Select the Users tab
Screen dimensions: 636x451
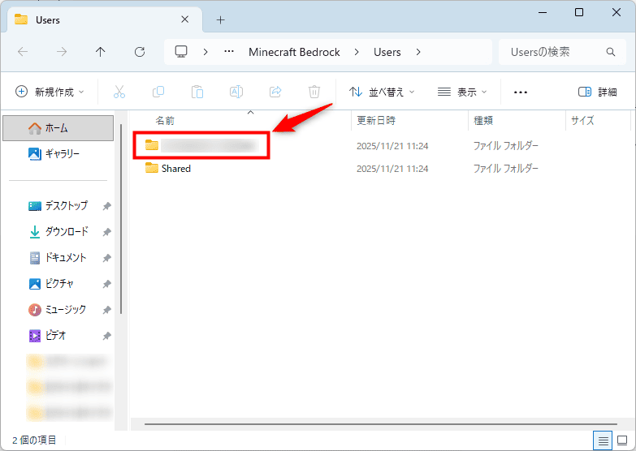tap(105, 19)
